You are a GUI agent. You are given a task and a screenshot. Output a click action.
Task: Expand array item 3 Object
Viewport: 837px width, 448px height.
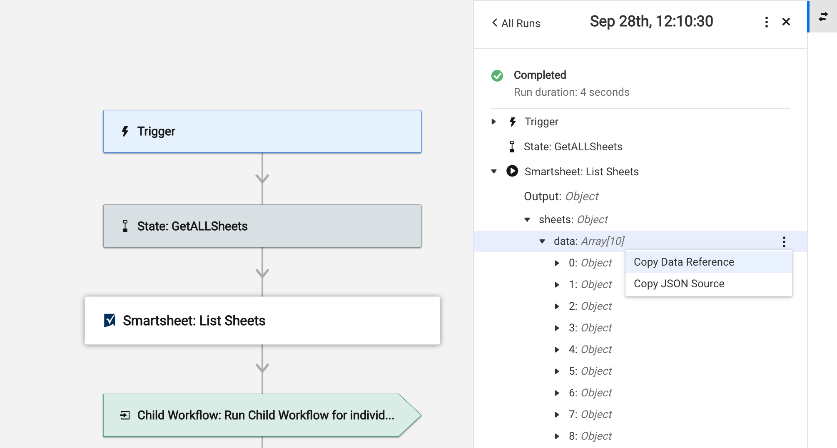(557, 328)
